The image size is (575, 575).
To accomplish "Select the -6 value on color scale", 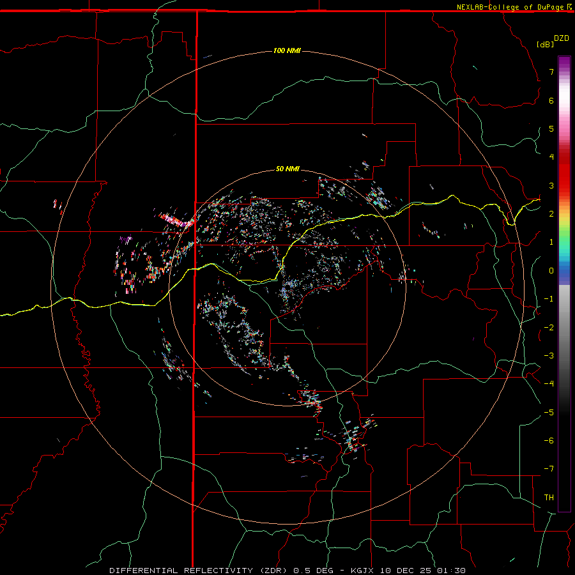I will 549,441.
